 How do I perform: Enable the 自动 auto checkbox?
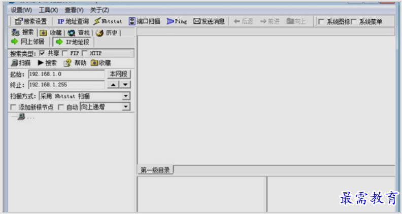point(61,107)
